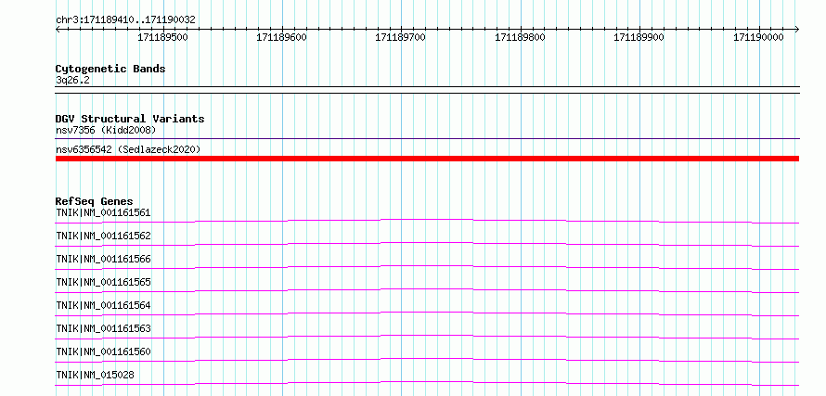
Task: Select transcript TNIK|NM_001161564
Action: pyautogui.click(x=103, y=305)
